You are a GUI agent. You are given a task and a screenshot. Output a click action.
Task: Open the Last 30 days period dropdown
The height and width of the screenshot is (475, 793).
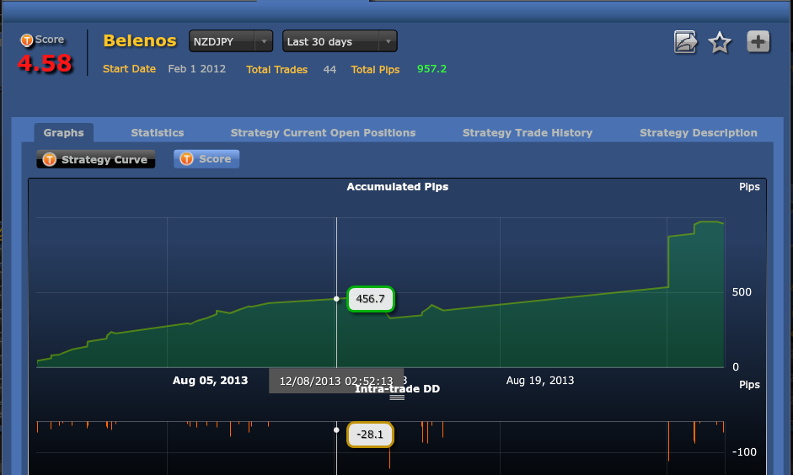(x=340, y=41)
